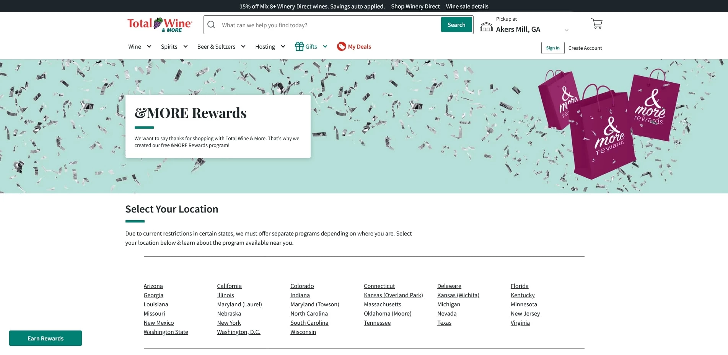The height and width of the screenshot is (355, 728).
Task: Open the Shop Winery Direct link
Action: [x=415, y=7]
